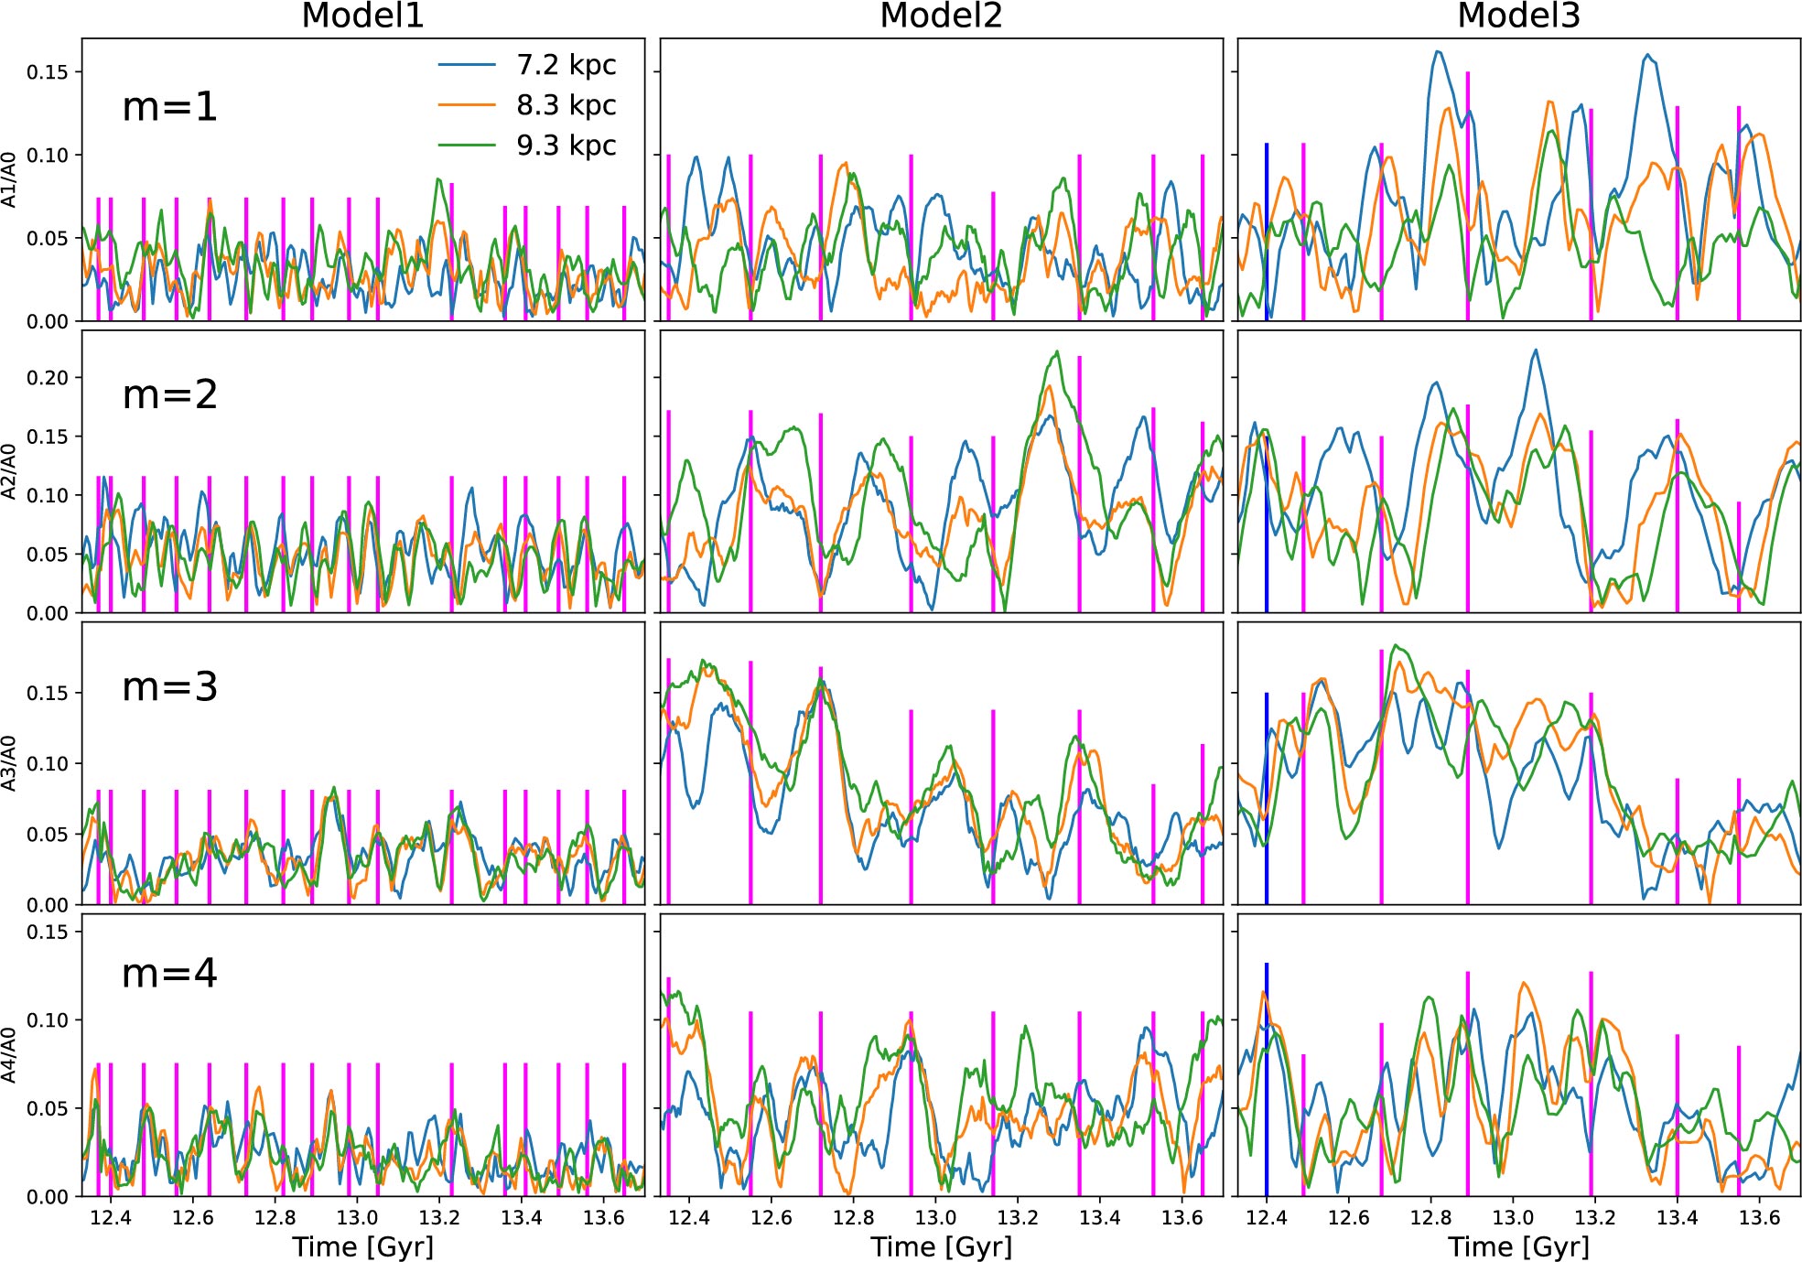1802x1262 pixels.
Task: Click the 12.4 x-tick under Model1 column
Action: (x=111, y=1218)
